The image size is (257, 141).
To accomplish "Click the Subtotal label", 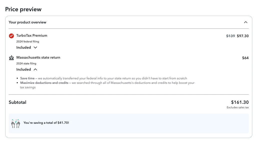I will [17, 102].
